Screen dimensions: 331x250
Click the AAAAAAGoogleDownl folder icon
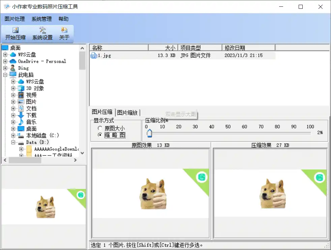point(29,149)
